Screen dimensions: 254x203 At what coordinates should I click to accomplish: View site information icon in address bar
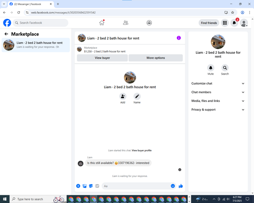[x=27, y=13]
